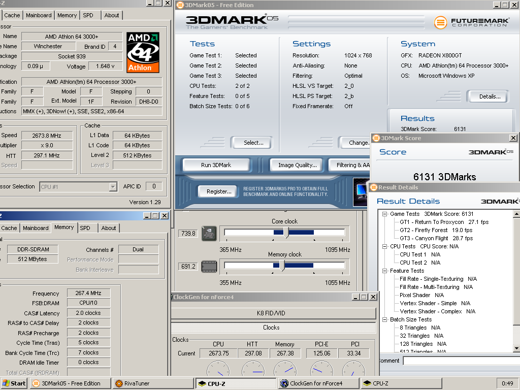
Task: Select the Vertex Shader - Complex row
Action: [x=437, y=311]
